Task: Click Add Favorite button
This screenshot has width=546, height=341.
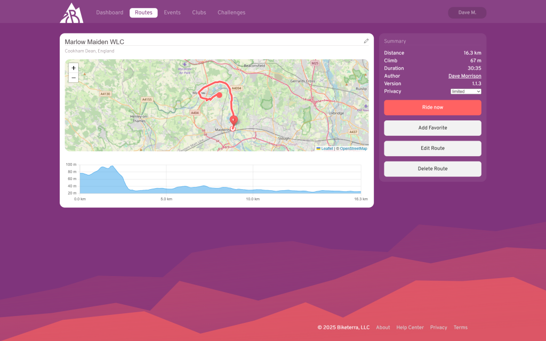Action: click(432, 128)
